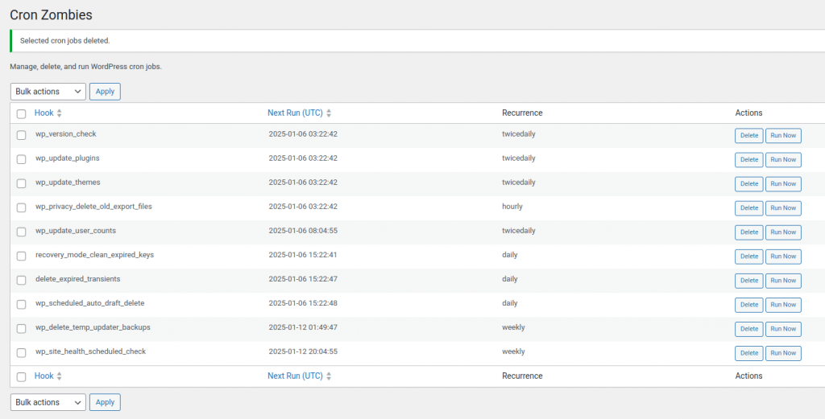Tick the wp_site_health_scheduled_check checkbox

coord(22,352)
